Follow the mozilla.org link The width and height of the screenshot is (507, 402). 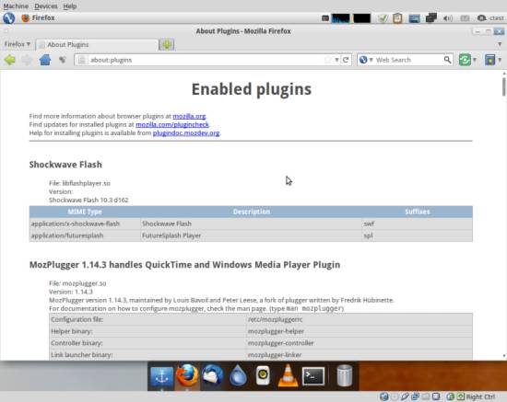(x=189, y=116)
